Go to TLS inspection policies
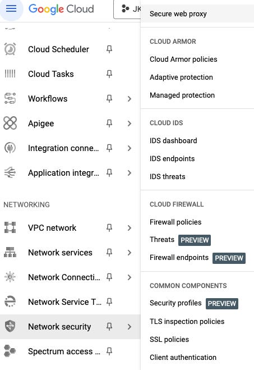 coord(187,321)
